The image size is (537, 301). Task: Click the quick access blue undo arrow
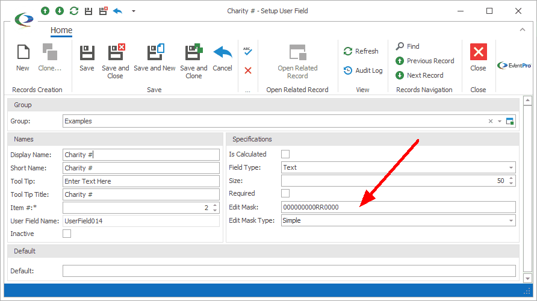(x=117, y=11)
